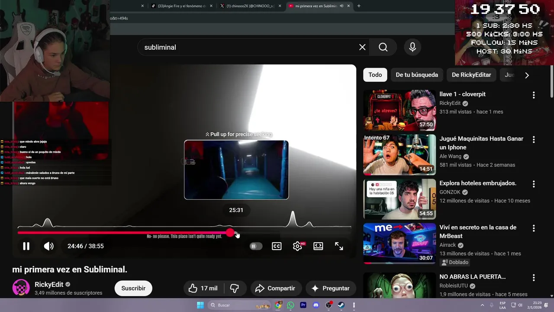Viewport: 554px width, 312px height.
Task: Open 'NO ABRAS LA PUERTA...' title
Action: coord(473,276)
